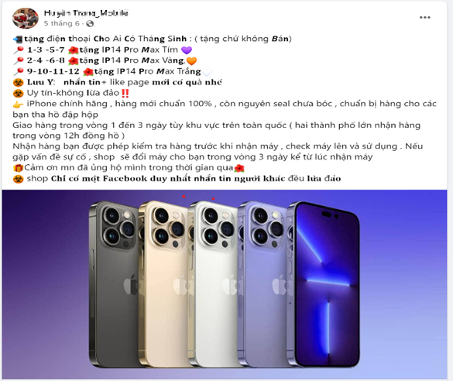Click the globe public-audience icon
453x381 pixels.
click(90, 24)
